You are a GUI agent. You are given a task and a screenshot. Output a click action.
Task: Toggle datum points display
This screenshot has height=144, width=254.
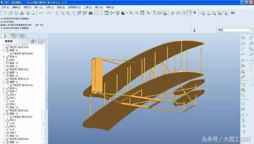tap(214, 13)
